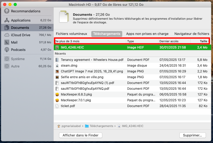Image resolution: width=213 pixels, height=143 pixels.
Task: Click the home folder icon in path bar
Action: 59,126
